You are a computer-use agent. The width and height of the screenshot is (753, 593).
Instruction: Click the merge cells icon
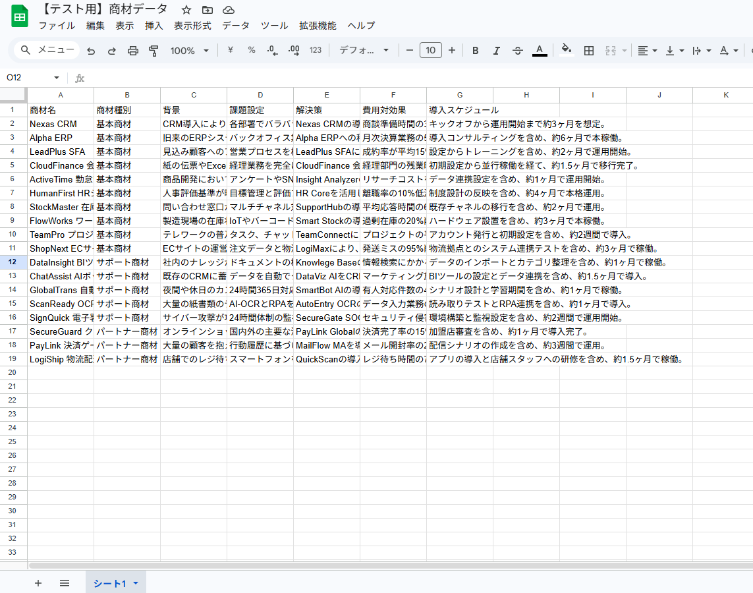tap(611, 51)
